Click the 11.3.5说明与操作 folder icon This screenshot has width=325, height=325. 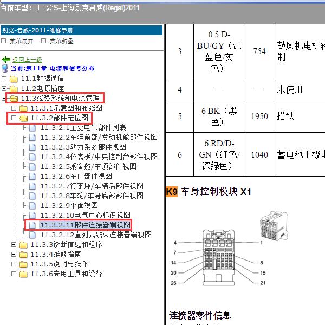coord(23,264)
